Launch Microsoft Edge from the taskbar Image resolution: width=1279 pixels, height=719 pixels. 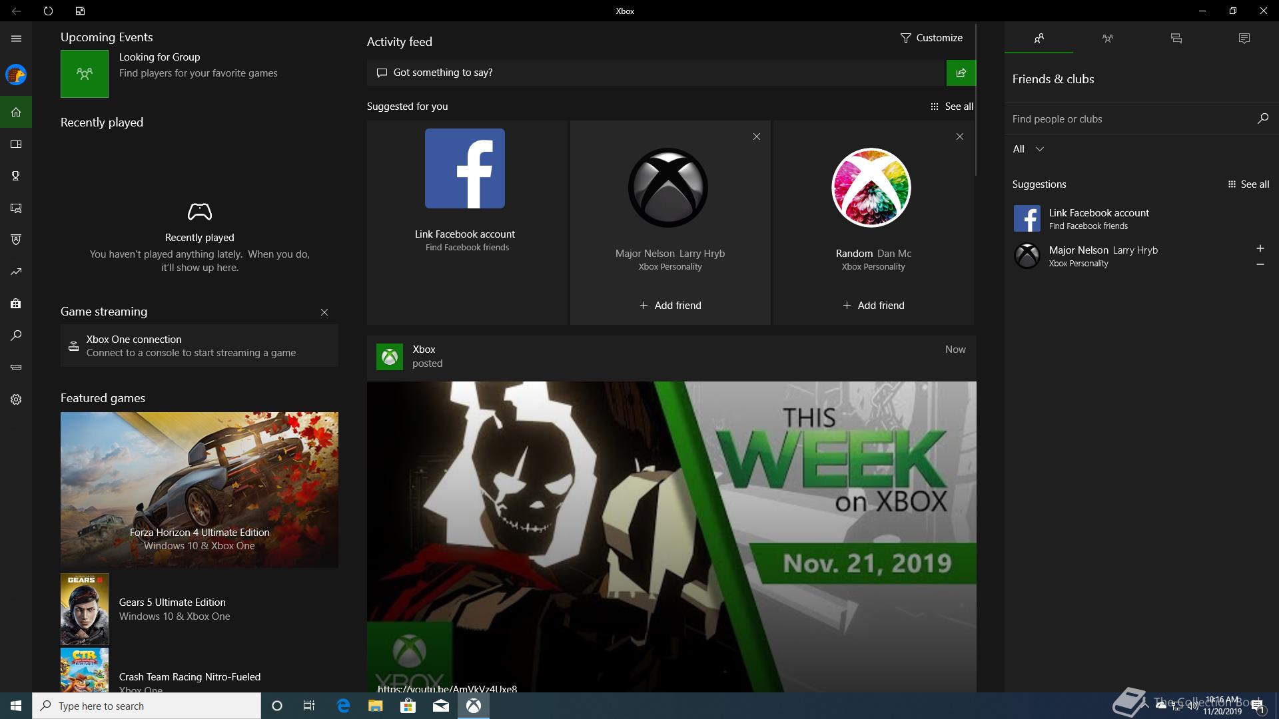coord(343,706)
